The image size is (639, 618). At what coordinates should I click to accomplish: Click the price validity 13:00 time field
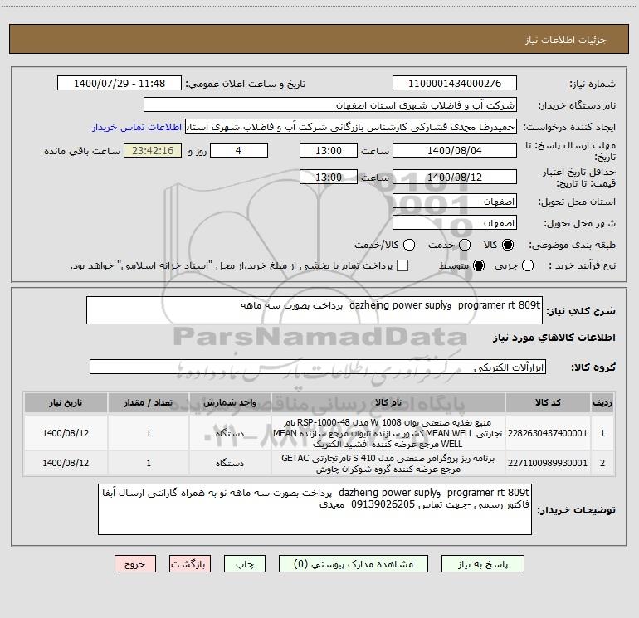[329, 177]
